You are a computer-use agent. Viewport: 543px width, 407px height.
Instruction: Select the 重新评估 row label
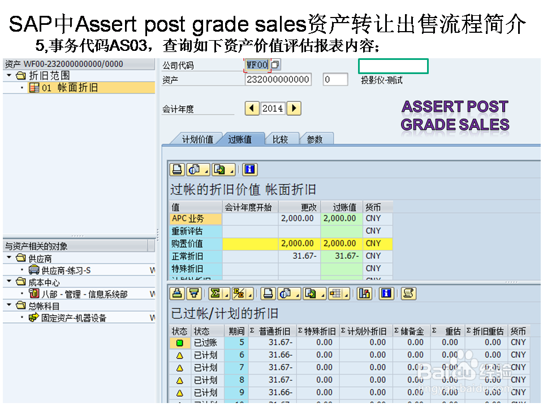point(196,231)
